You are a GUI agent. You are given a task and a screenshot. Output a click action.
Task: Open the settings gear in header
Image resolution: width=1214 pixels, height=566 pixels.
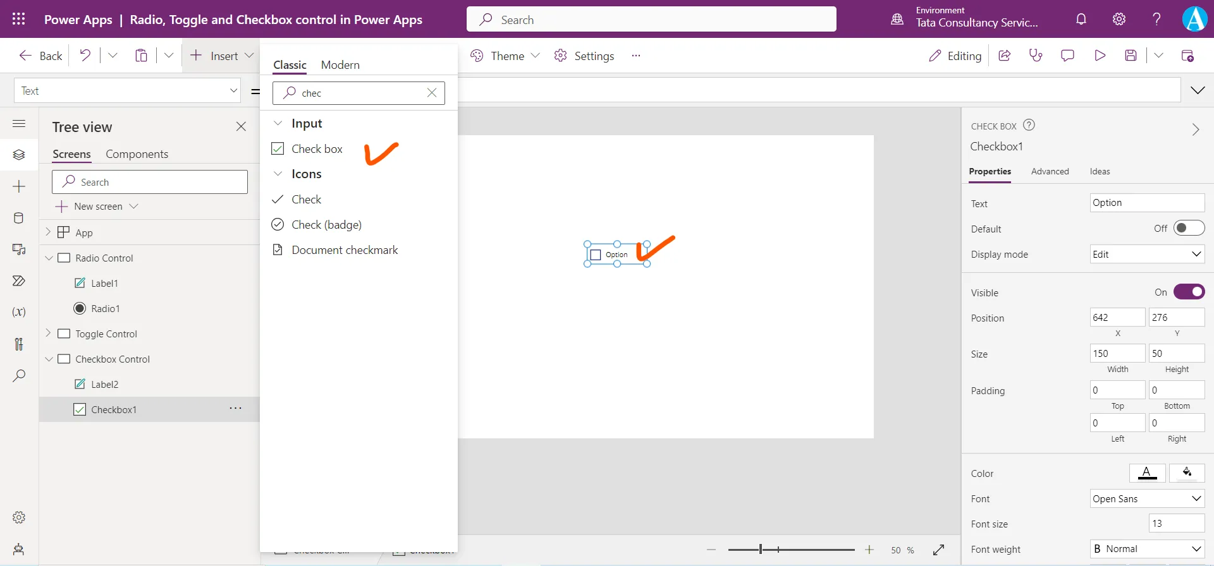[1119, 19]
